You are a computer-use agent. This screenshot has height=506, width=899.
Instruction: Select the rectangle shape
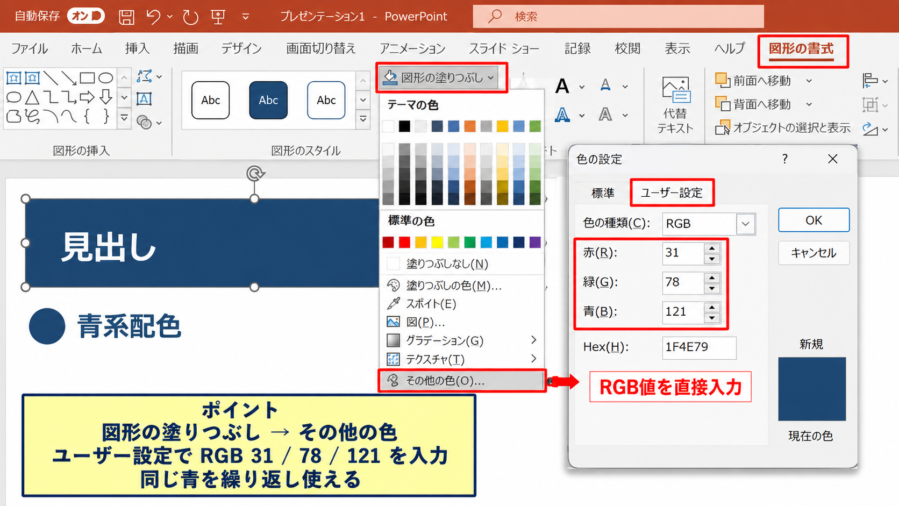(x=87, y=78)
